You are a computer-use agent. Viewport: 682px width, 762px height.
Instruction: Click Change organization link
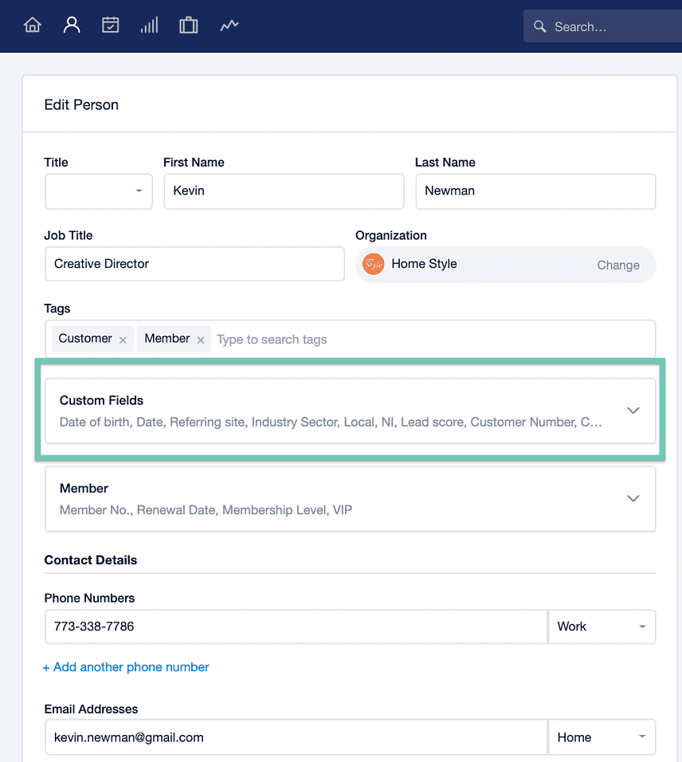click(618, 265)
